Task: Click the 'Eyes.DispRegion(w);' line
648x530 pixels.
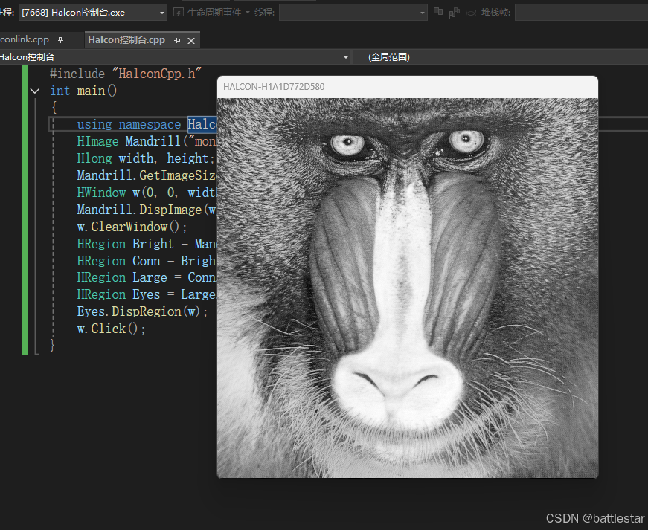Action: (143, 311)
